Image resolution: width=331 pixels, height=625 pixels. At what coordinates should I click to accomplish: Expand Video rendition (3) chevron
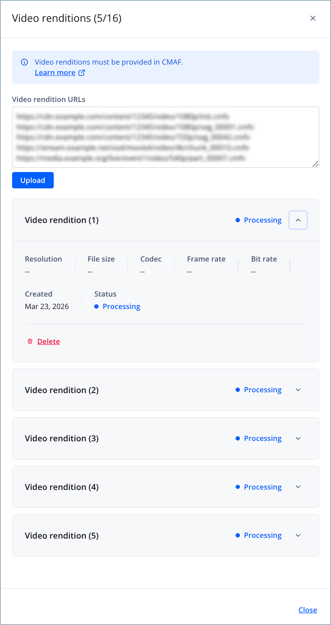click(x=298, y=439)
